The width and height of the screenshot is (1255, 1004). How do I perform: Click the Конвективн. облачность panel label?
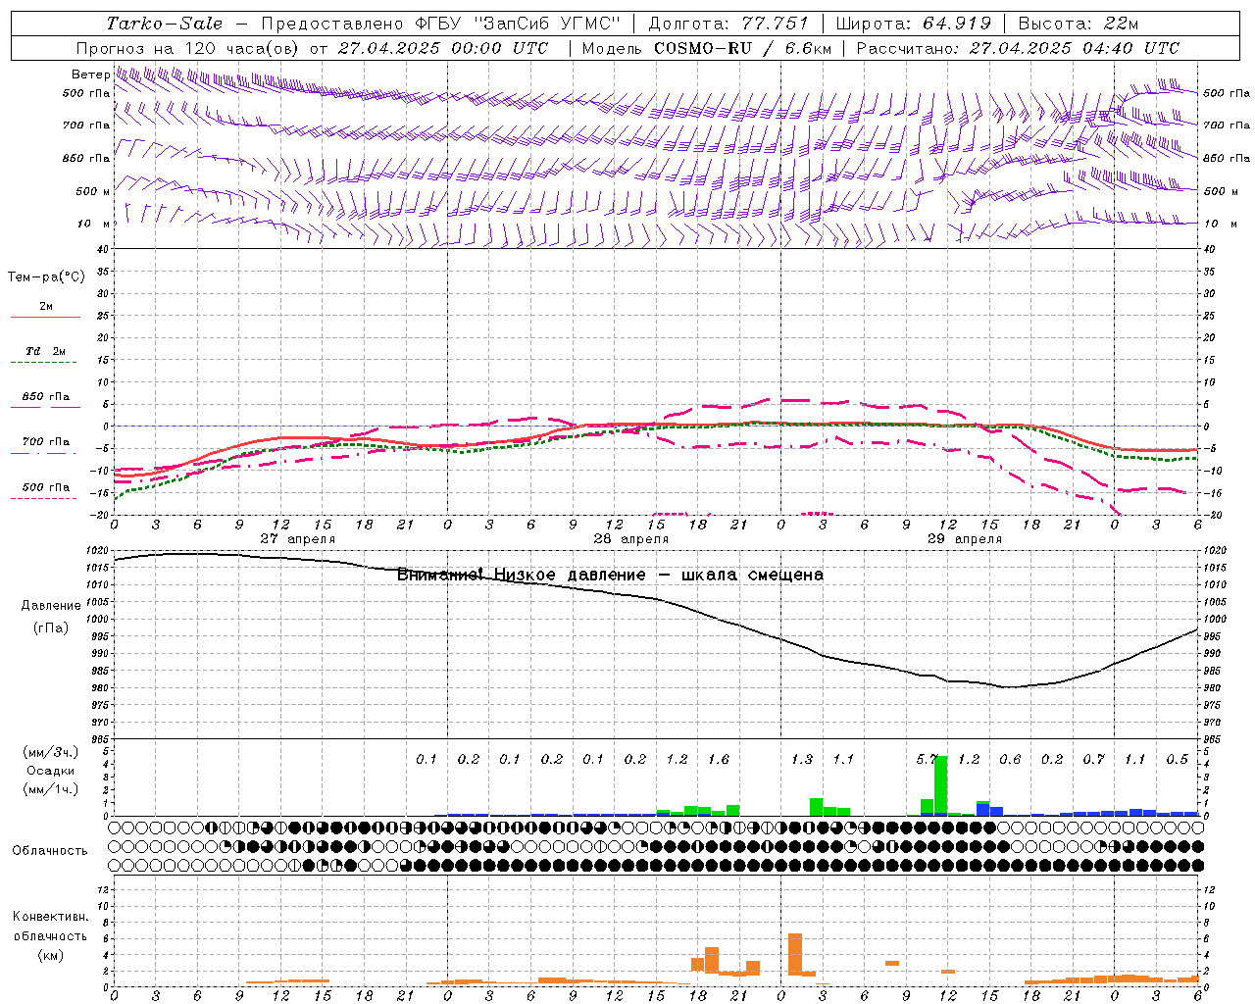(x=50, y=927)
